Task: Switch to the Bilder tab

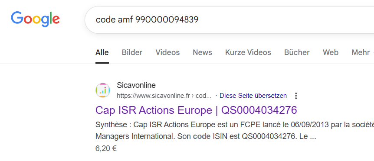Action: tap(132, 52)
